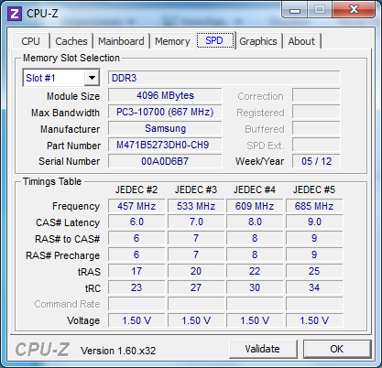Click the greyed-out Command Rate label

tap(67, 304)
